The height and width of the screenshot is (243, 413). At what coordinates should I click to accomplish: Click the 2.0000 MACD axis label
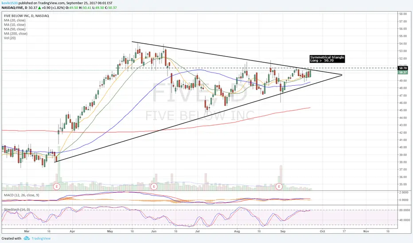pos(404,193)
